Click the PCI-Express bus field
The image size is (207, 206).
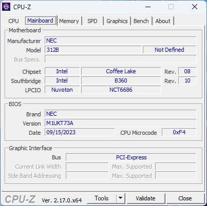[131, 157]
